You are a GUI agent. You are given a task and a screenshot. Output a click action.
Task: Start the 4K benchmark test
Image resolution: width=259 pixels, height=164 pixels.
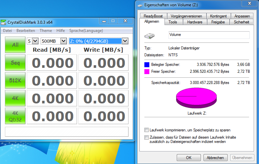(x=15, y=98)
